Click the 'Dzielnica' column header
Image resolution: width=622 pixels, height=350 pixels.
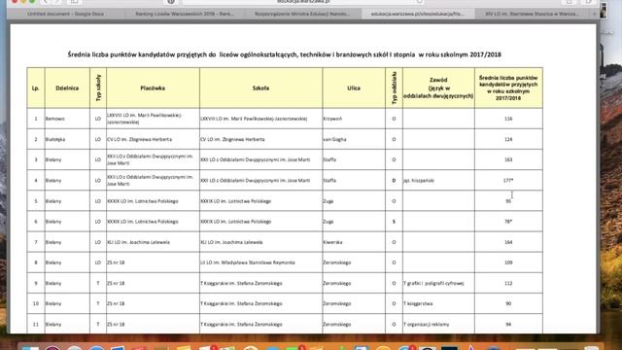(x=67, y=88)
